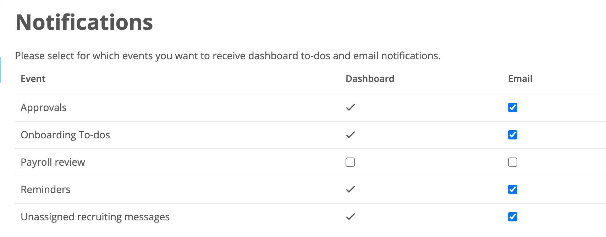Uncheck Unassigned recruiting messages email checkbox

[512, 217]
